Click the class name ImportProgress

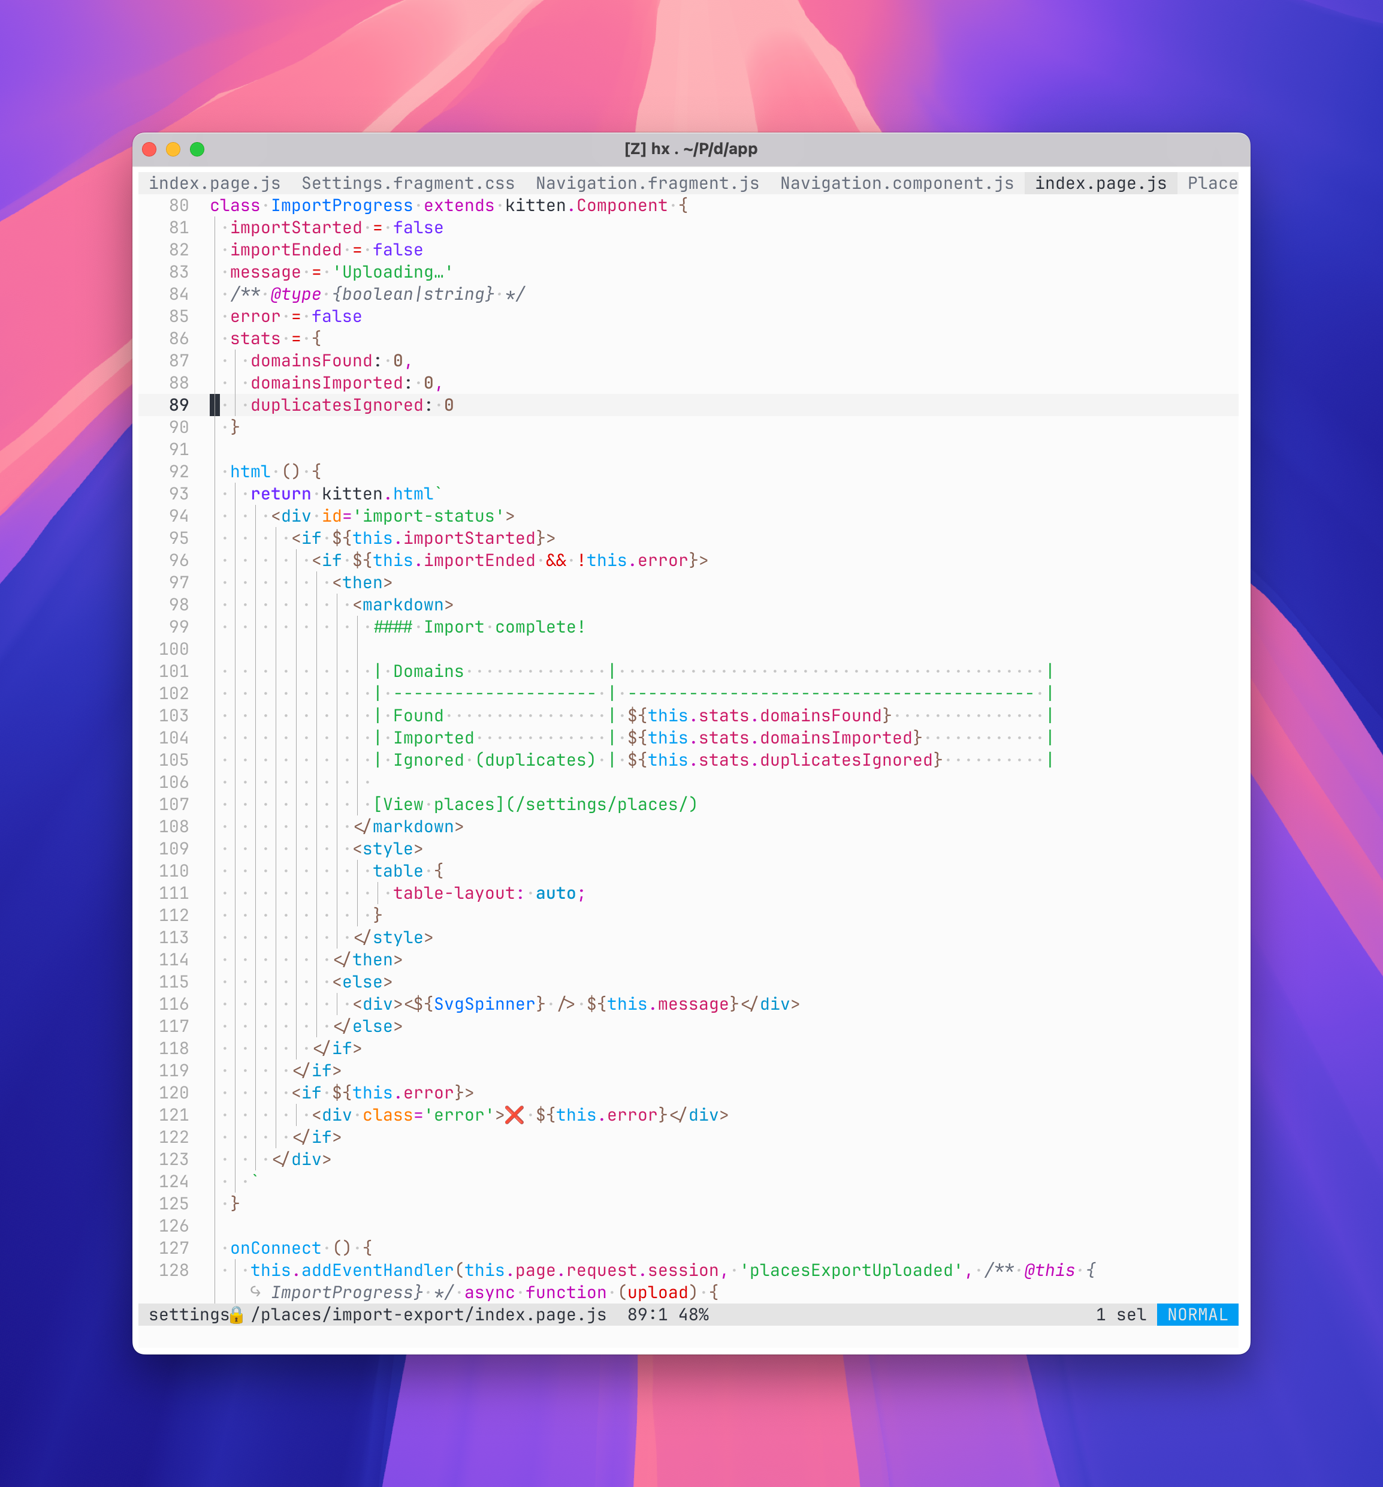342,206
